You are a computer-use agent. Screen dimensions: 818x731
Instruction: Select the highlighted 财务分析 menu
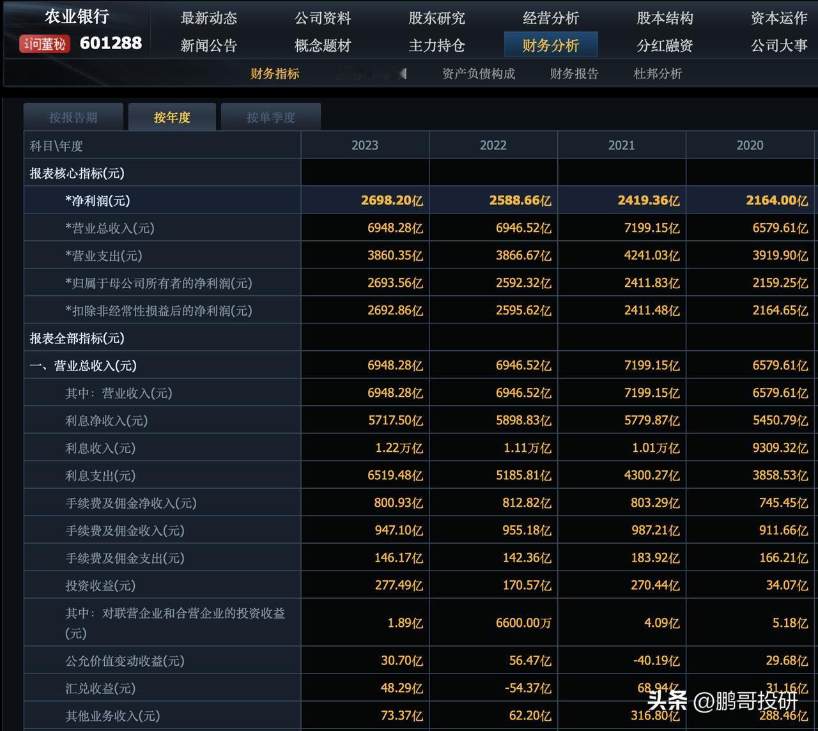click(x=551, y=45)
